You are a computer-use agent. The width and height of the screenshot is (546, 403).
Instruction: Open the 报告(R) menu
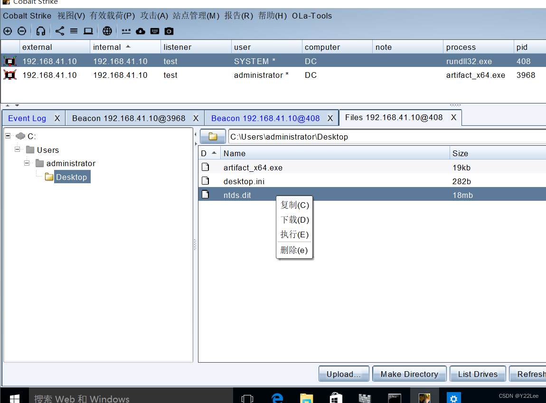click(238, 16)
